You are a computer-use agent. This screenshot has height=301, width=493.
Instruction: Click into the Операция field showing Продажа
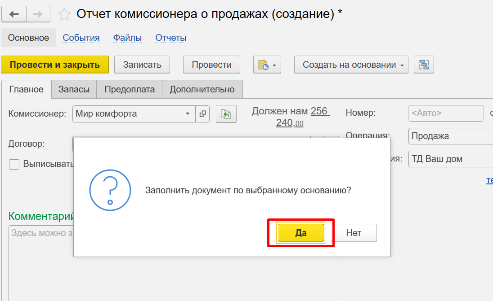(450, 136)
